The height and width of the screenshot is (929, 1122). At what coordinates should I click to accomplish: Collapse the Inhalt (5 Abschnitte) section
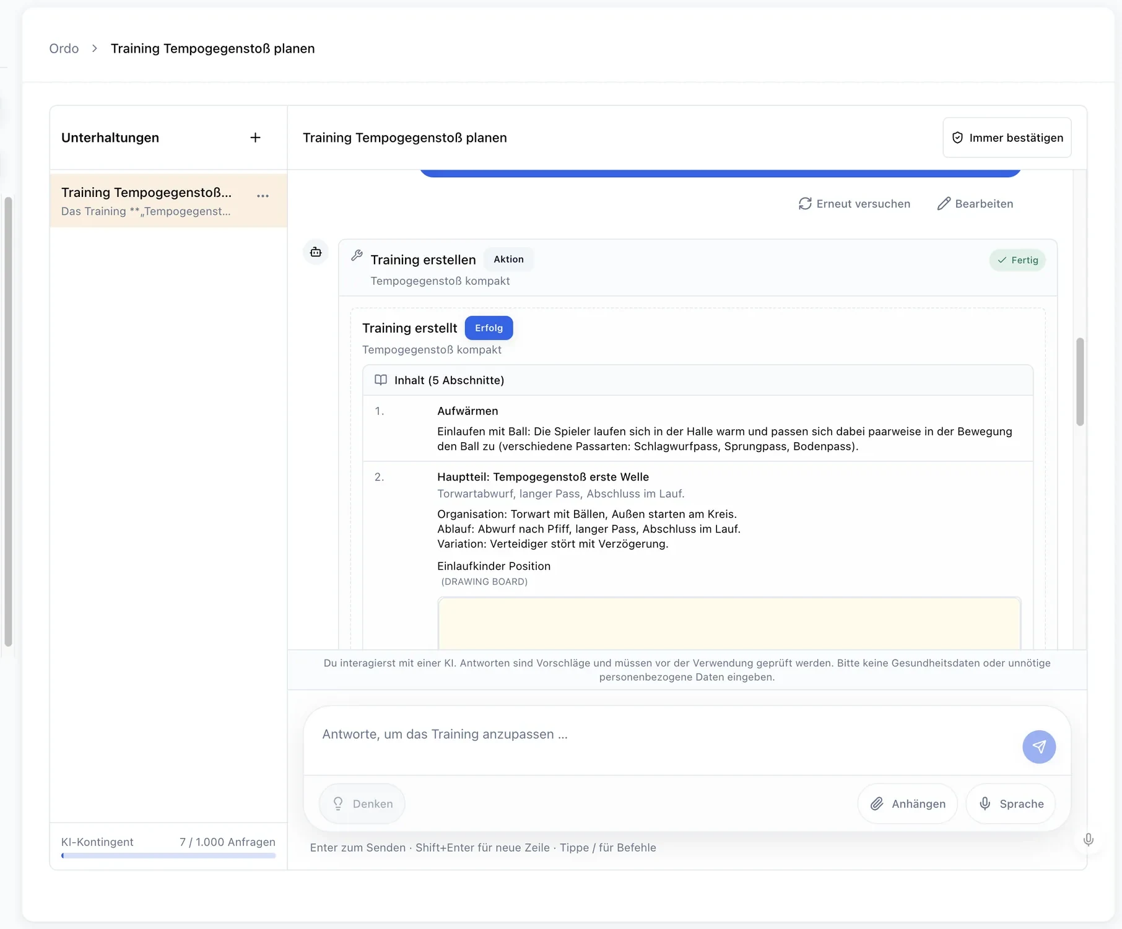click(698, 380)
